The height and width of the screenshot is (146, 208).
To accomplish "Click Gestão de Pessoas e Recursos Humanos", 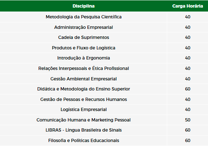I will tap(83, 99).
